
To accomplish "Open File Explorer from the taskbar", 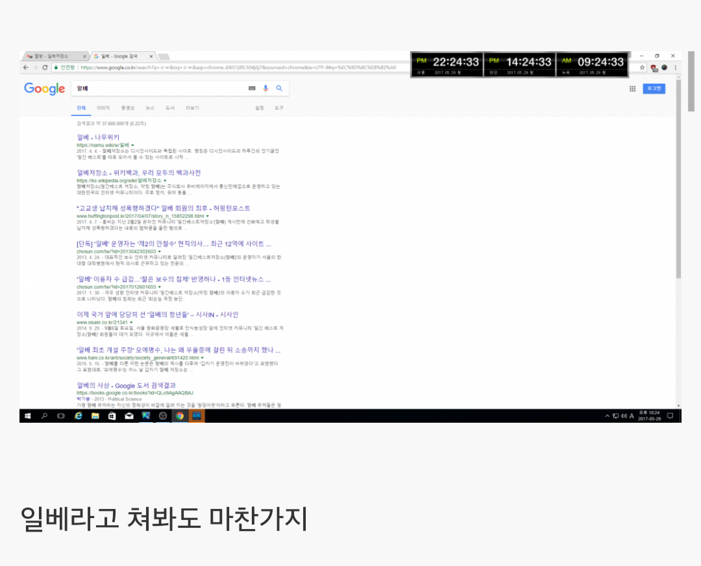I will [95, 416].
